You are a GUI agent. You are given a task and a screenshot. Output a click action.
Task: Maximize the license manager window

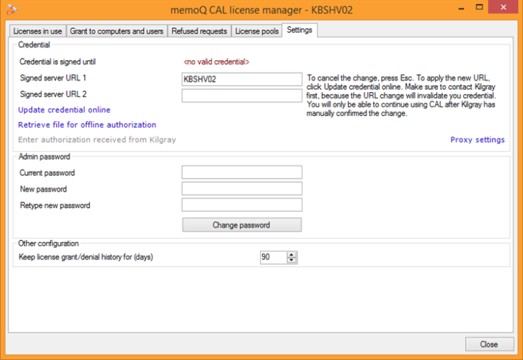[479, 8]
